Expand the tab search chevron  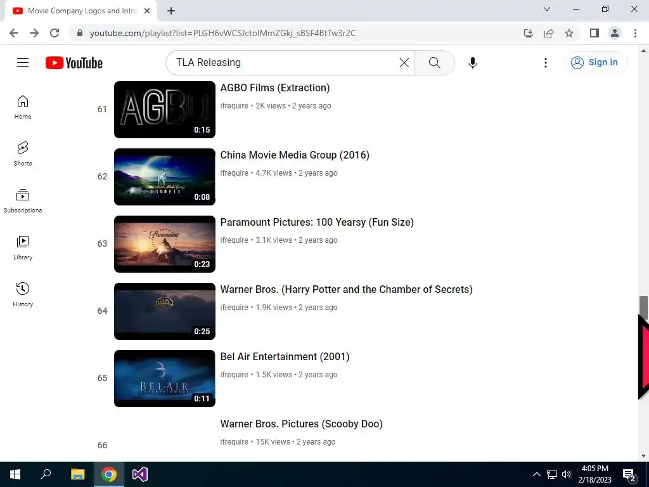(547, 9)
